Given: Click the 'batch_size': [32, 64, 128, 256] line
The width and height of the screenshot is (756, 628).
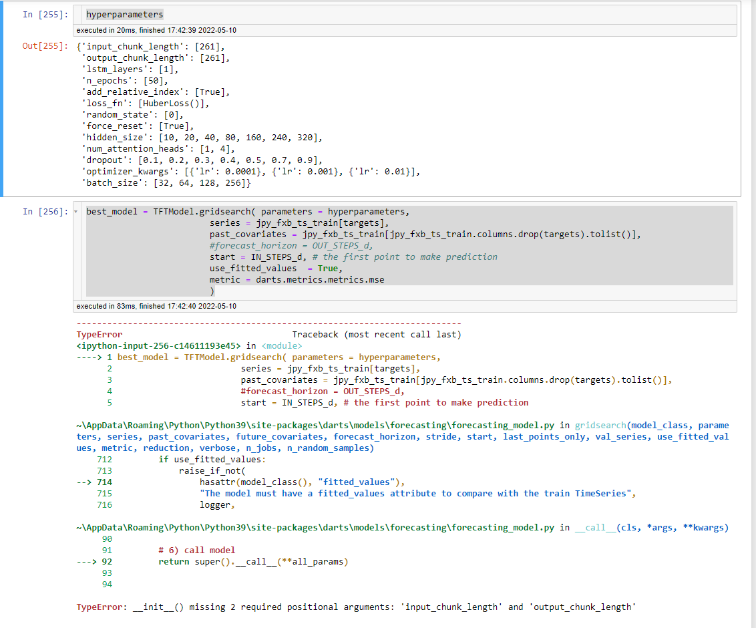Looking at the screenshot, I should [166, 183].
